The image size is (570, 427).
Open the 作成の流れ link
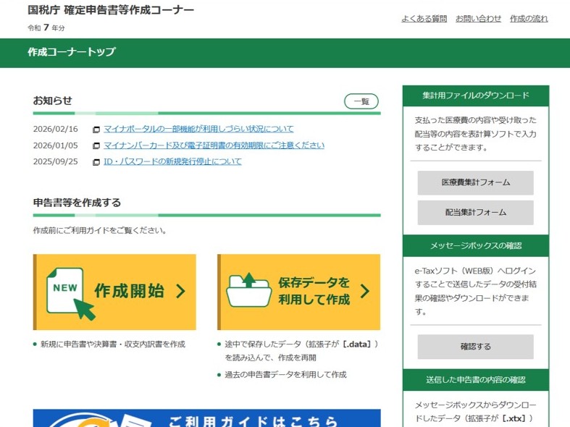tap(529, 19)
